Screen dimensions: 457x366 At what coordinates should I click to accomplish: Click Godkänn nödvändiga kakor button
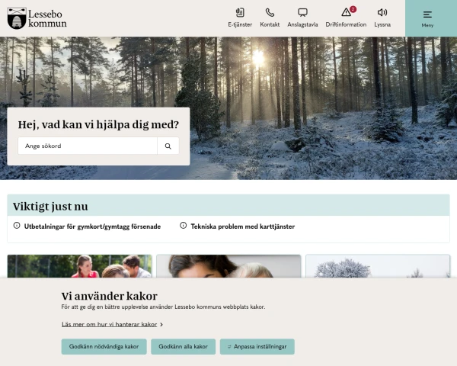click(x=104, y=346)
